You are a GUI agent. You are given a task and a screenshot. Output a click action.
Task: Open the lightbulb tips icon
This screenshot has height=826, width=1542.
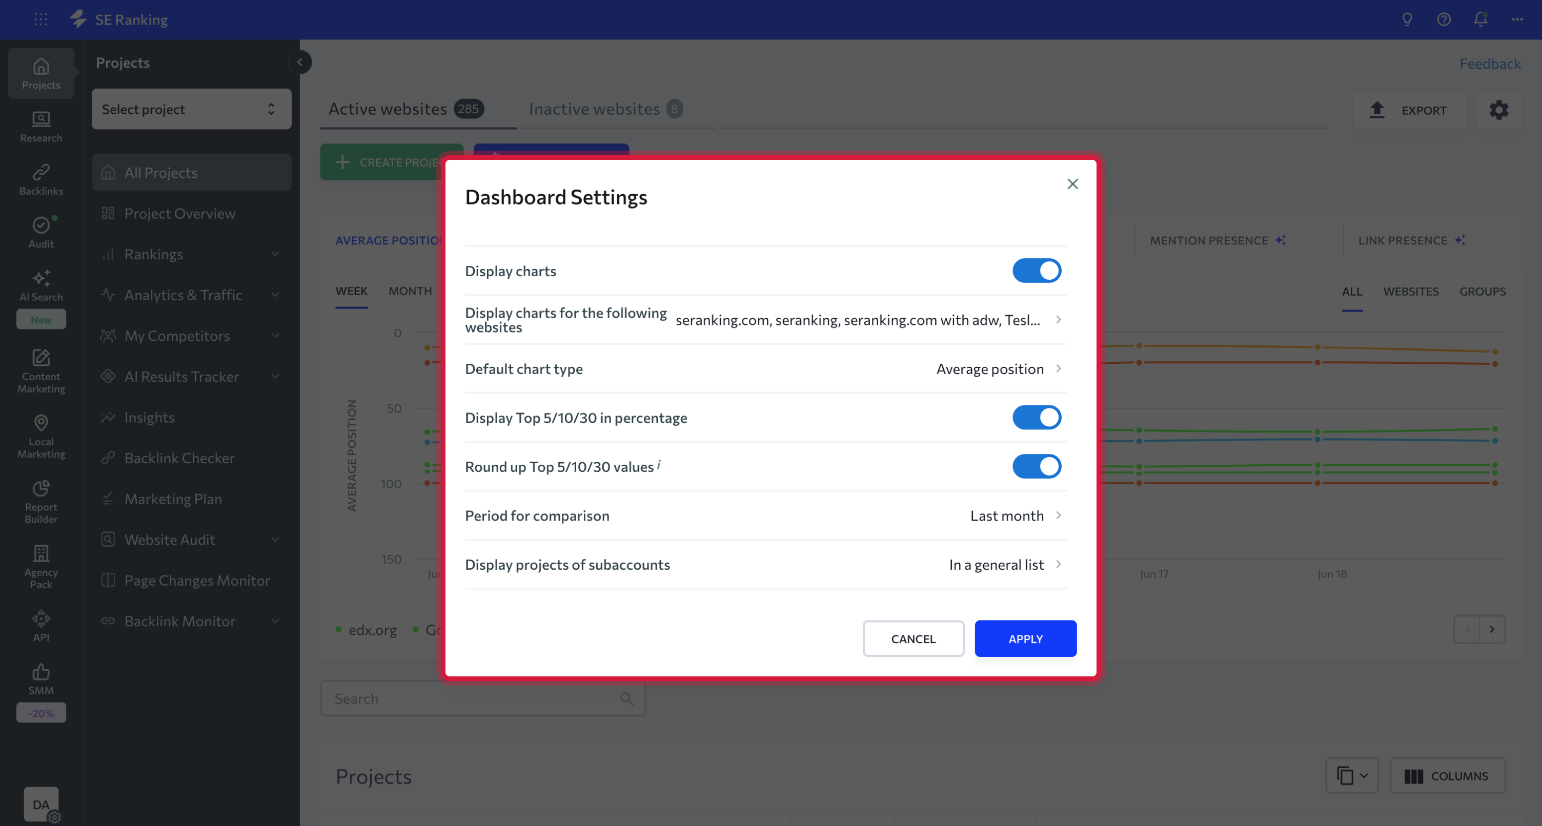(x=1407, y=20)
